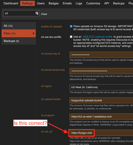
Task: Click the s3 cdn url field
Action: point(101,133)
